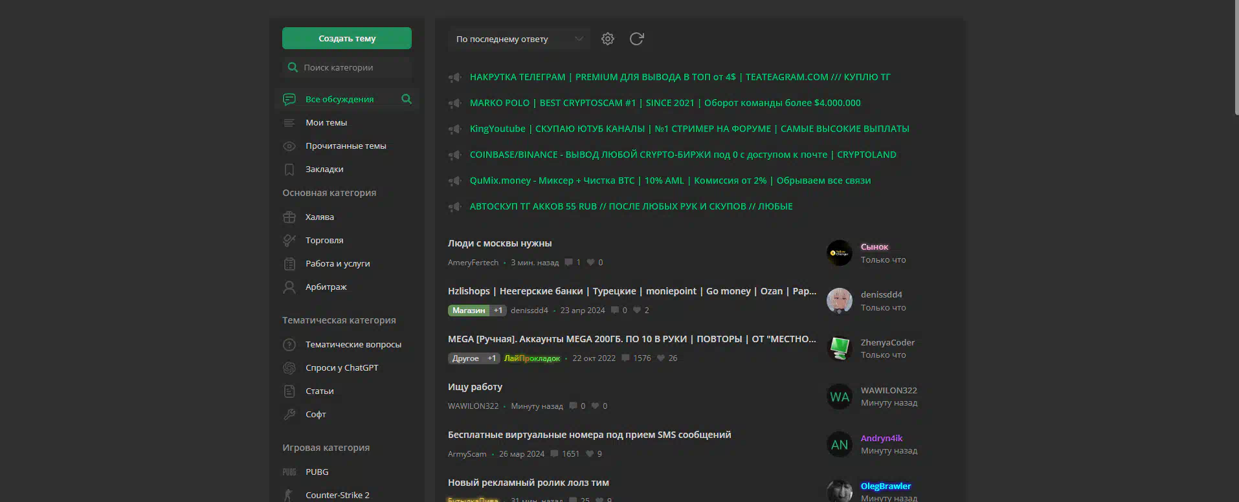Image resolution: width=1239 pixels, height=502 pixels.
Task: Open the Софт category
Action: (x=316, y=414)
